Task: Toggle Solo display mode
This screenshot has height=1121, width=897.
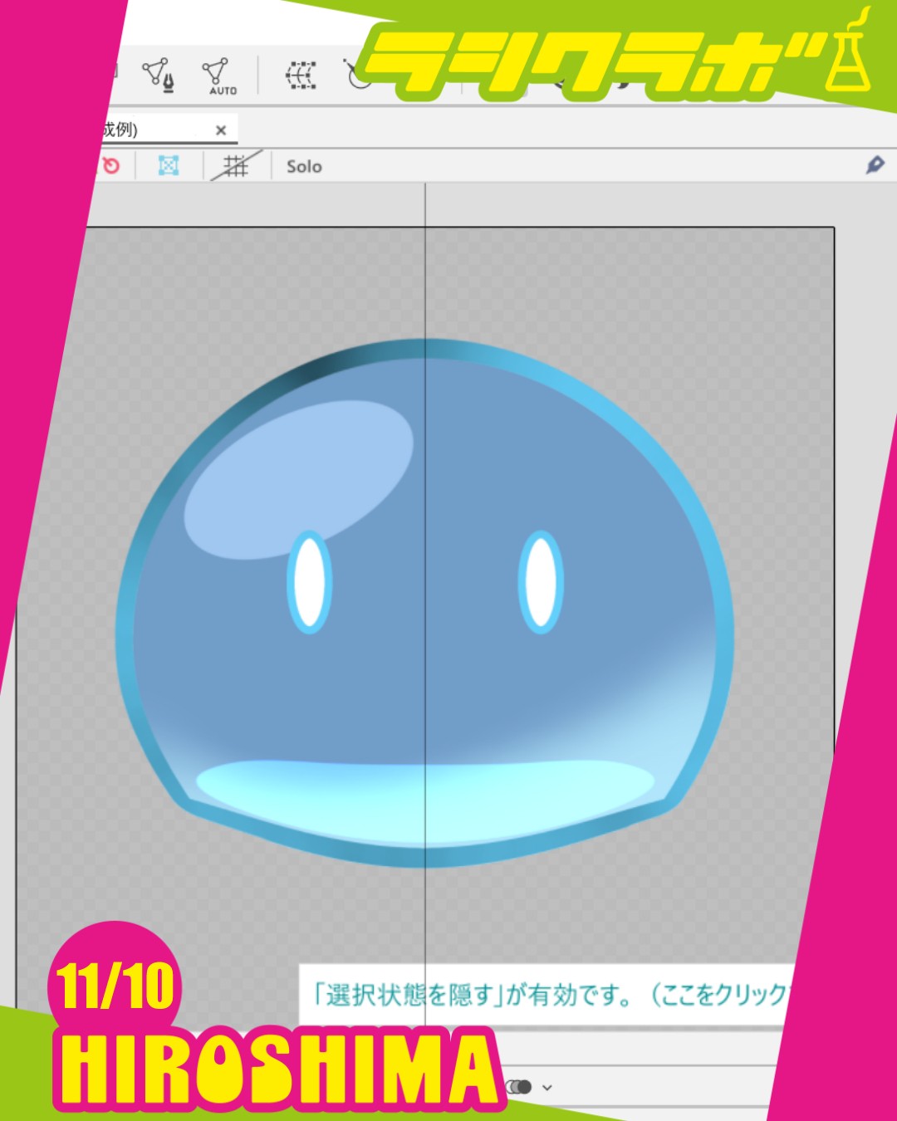Action: pyautogui.click(x=304, y=167)
